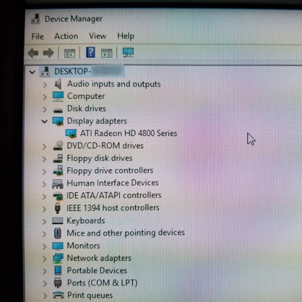Click the DVD/CD-ROM drives disc icon
Image resolution: width=302 pixels, height=302 pixels.
point(58,146)
